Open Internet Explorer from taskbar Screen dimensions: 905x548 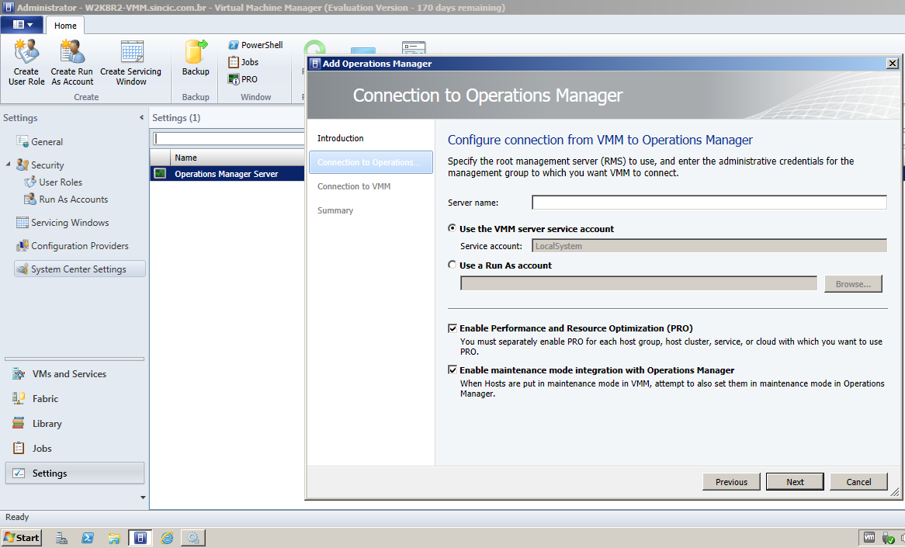167,538
